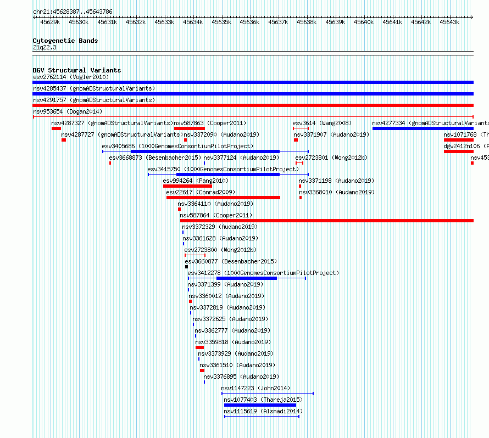The height and width of the screenshot is (438, 489).
Task: Click nsv1147223 (John2014) label
Action: pyautogui.click(x=255, y=388)
